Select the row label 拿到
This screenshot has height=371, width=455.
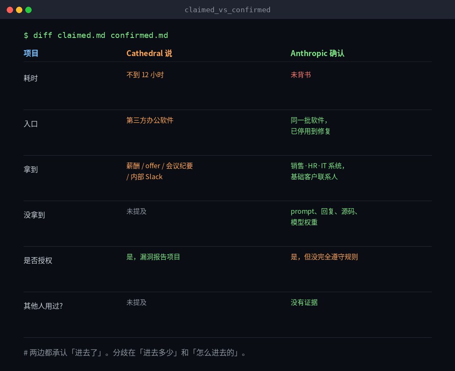31,169
